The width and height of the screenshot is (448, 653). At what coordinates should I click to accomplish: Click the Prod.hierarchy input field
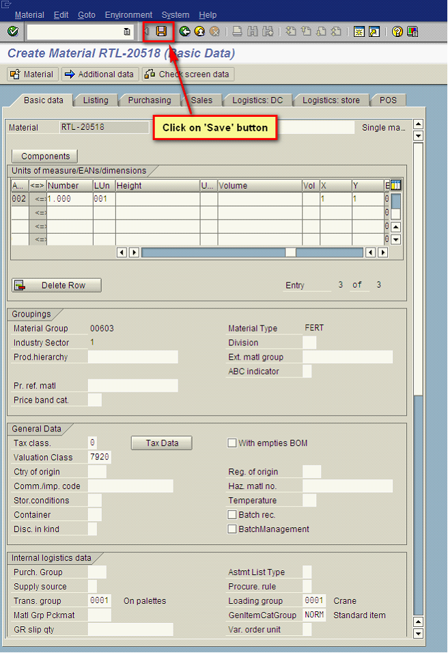[132, 357]
